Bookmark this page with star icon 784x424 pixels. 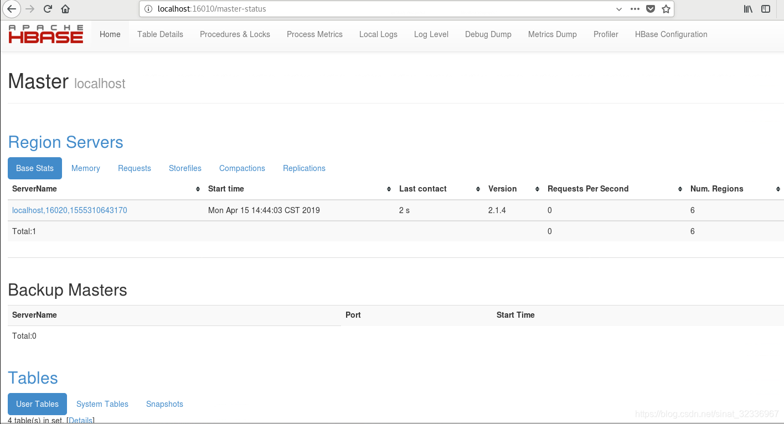coord(666,9)
